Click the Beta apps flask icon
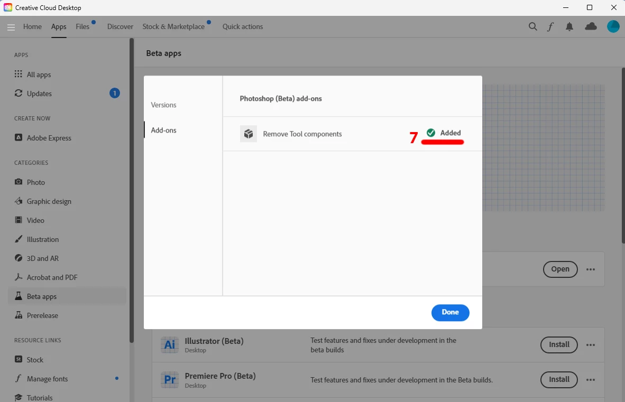Viewport: 625px width, 402px height. pyautogui.click(x=19, y=296)
